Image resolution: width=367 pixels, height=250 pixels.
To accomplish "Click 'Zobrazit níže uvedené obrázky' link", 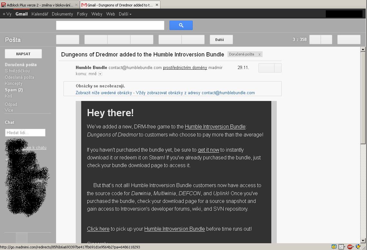I will coord(104,93).
